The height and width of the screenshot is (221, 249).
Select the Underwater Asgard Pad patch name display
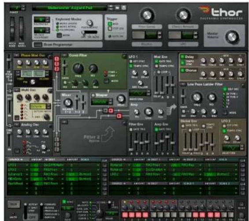pos(70,7)
